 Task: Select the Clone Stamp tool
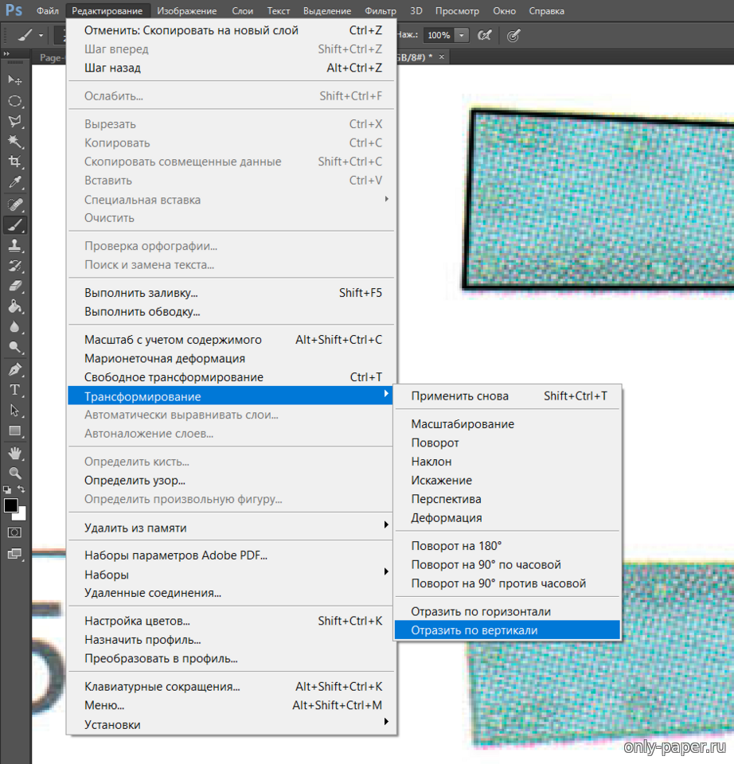coord(14,245)
